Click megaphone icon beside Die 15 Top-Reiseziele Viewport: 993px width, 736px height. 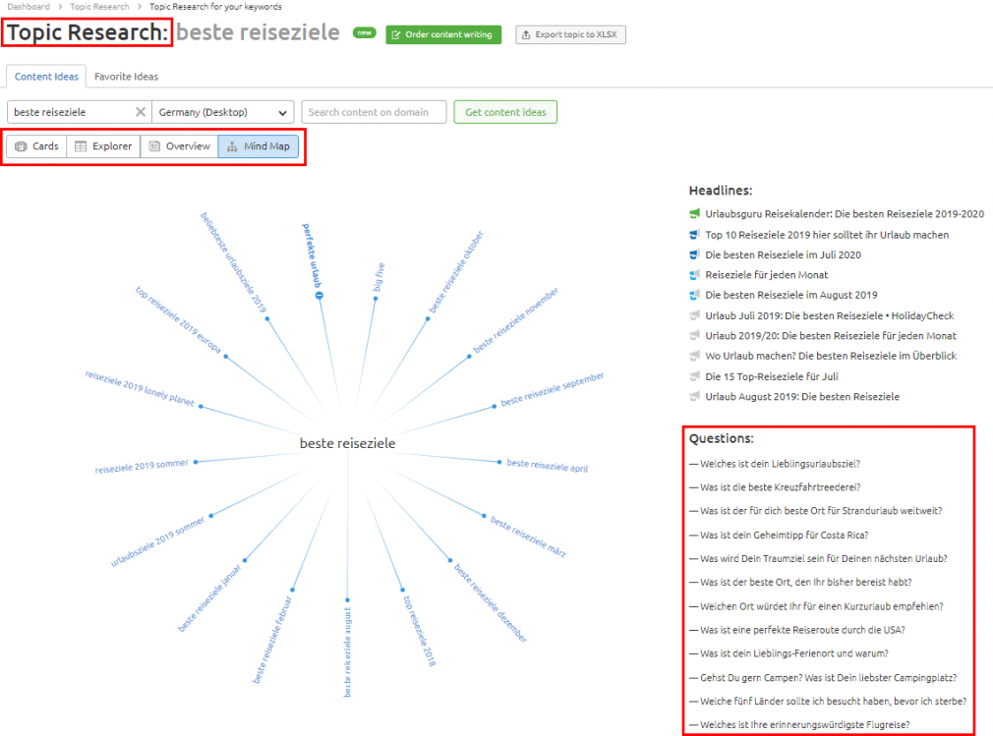point(695,376)
